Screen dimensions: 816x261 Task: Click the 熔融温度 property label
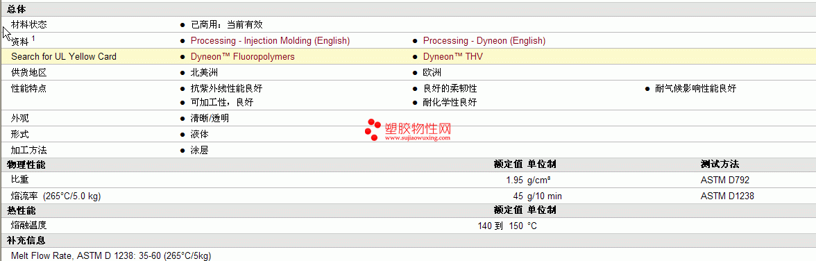28,226
